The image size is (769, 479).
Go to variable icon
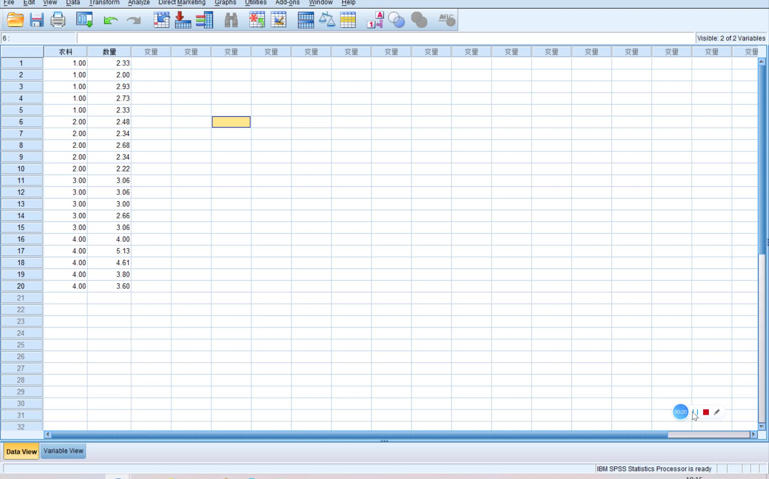tap(183, 20)
